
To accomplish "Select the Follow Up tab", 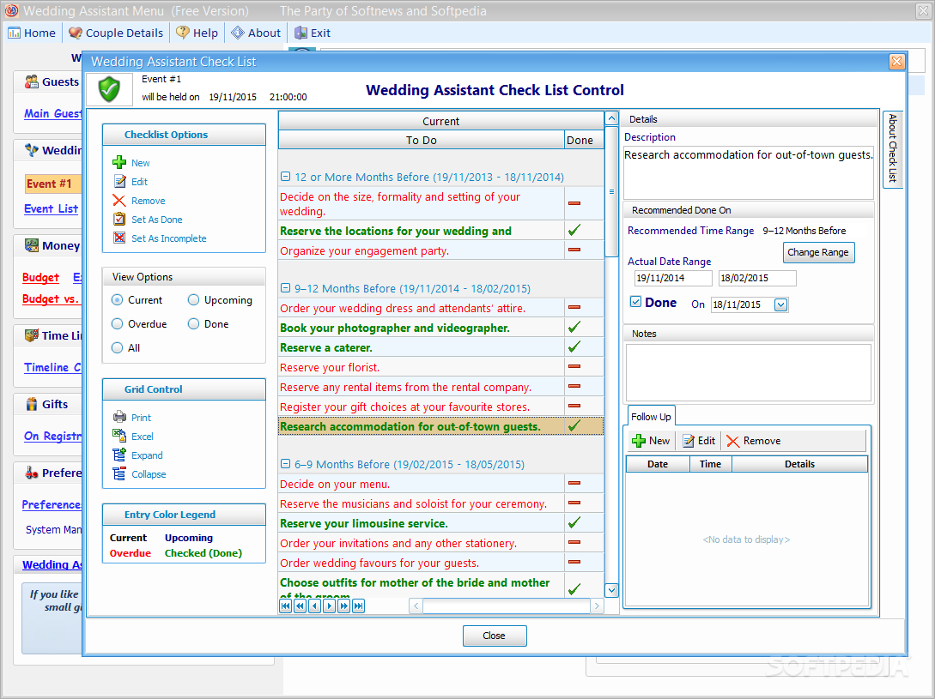I will coord(651,417).
